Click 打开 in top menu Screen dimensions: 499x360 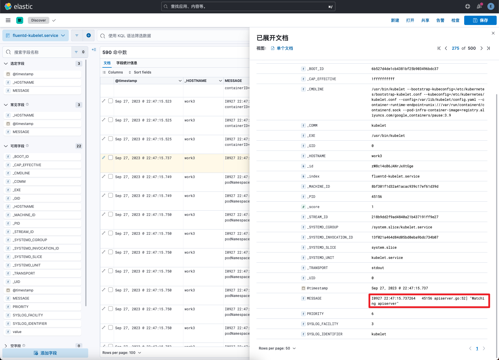[410, 20]
